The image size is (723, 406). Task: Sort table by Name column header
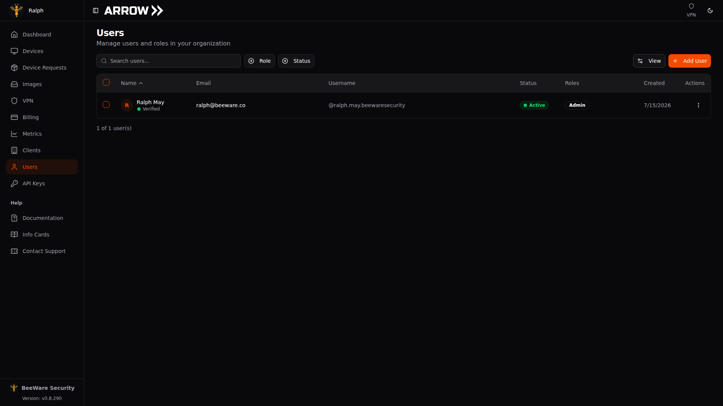click(x=132, y=83)
